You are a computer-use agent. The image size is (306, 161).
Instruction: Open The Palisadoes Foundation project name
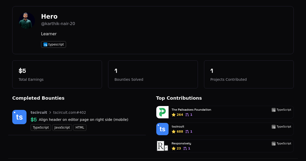tap(191, 110)
